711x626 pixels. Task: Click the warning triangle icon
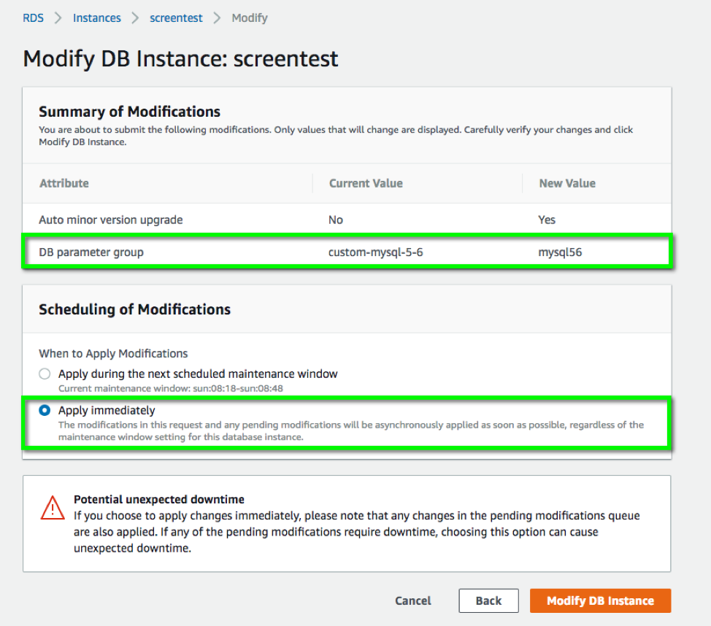(x=53, y=506)
